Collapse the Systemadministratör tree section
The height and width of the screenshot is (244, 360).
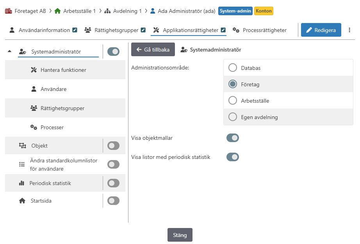[x=9, y=52]
